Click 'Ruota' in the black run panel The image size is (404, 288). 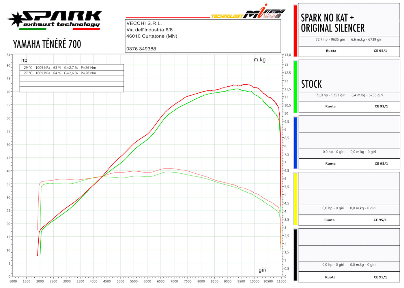click(330, 277)
